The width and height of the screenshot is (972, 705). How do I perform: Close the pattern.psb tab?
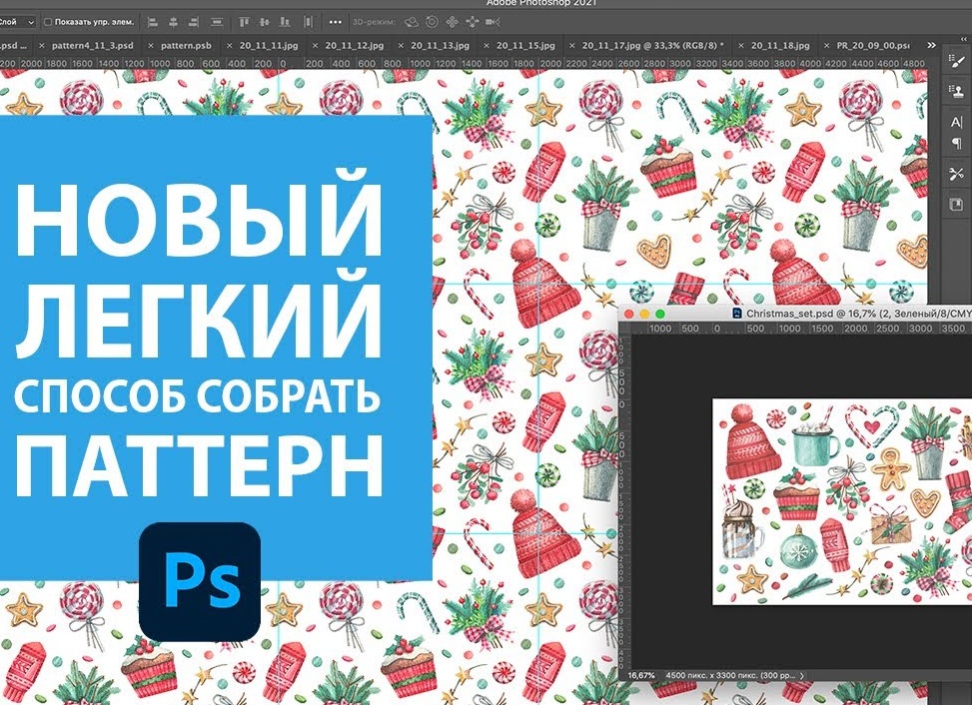(x=151, y=46)
